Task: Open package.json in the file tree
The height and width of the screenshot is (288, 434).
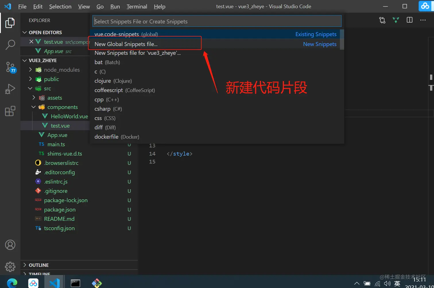Action: (60, 210)
